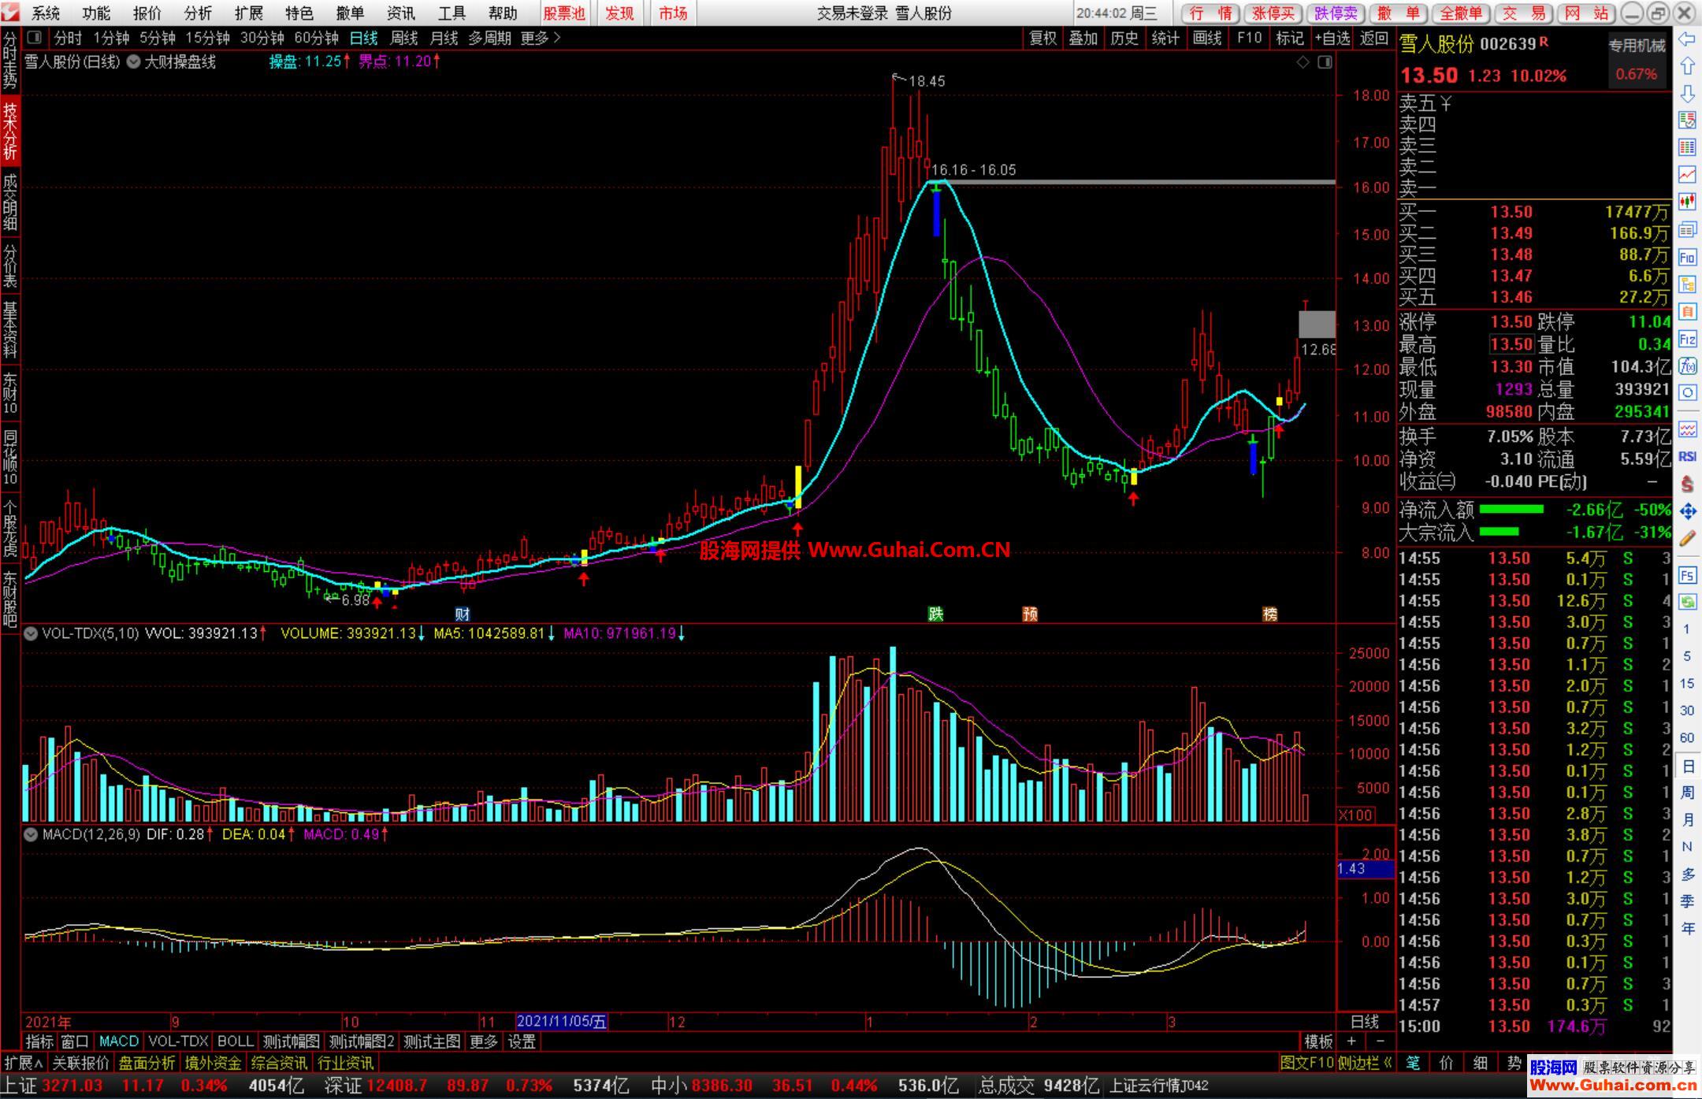Click the 全撤单 button

coord(1461,13)
